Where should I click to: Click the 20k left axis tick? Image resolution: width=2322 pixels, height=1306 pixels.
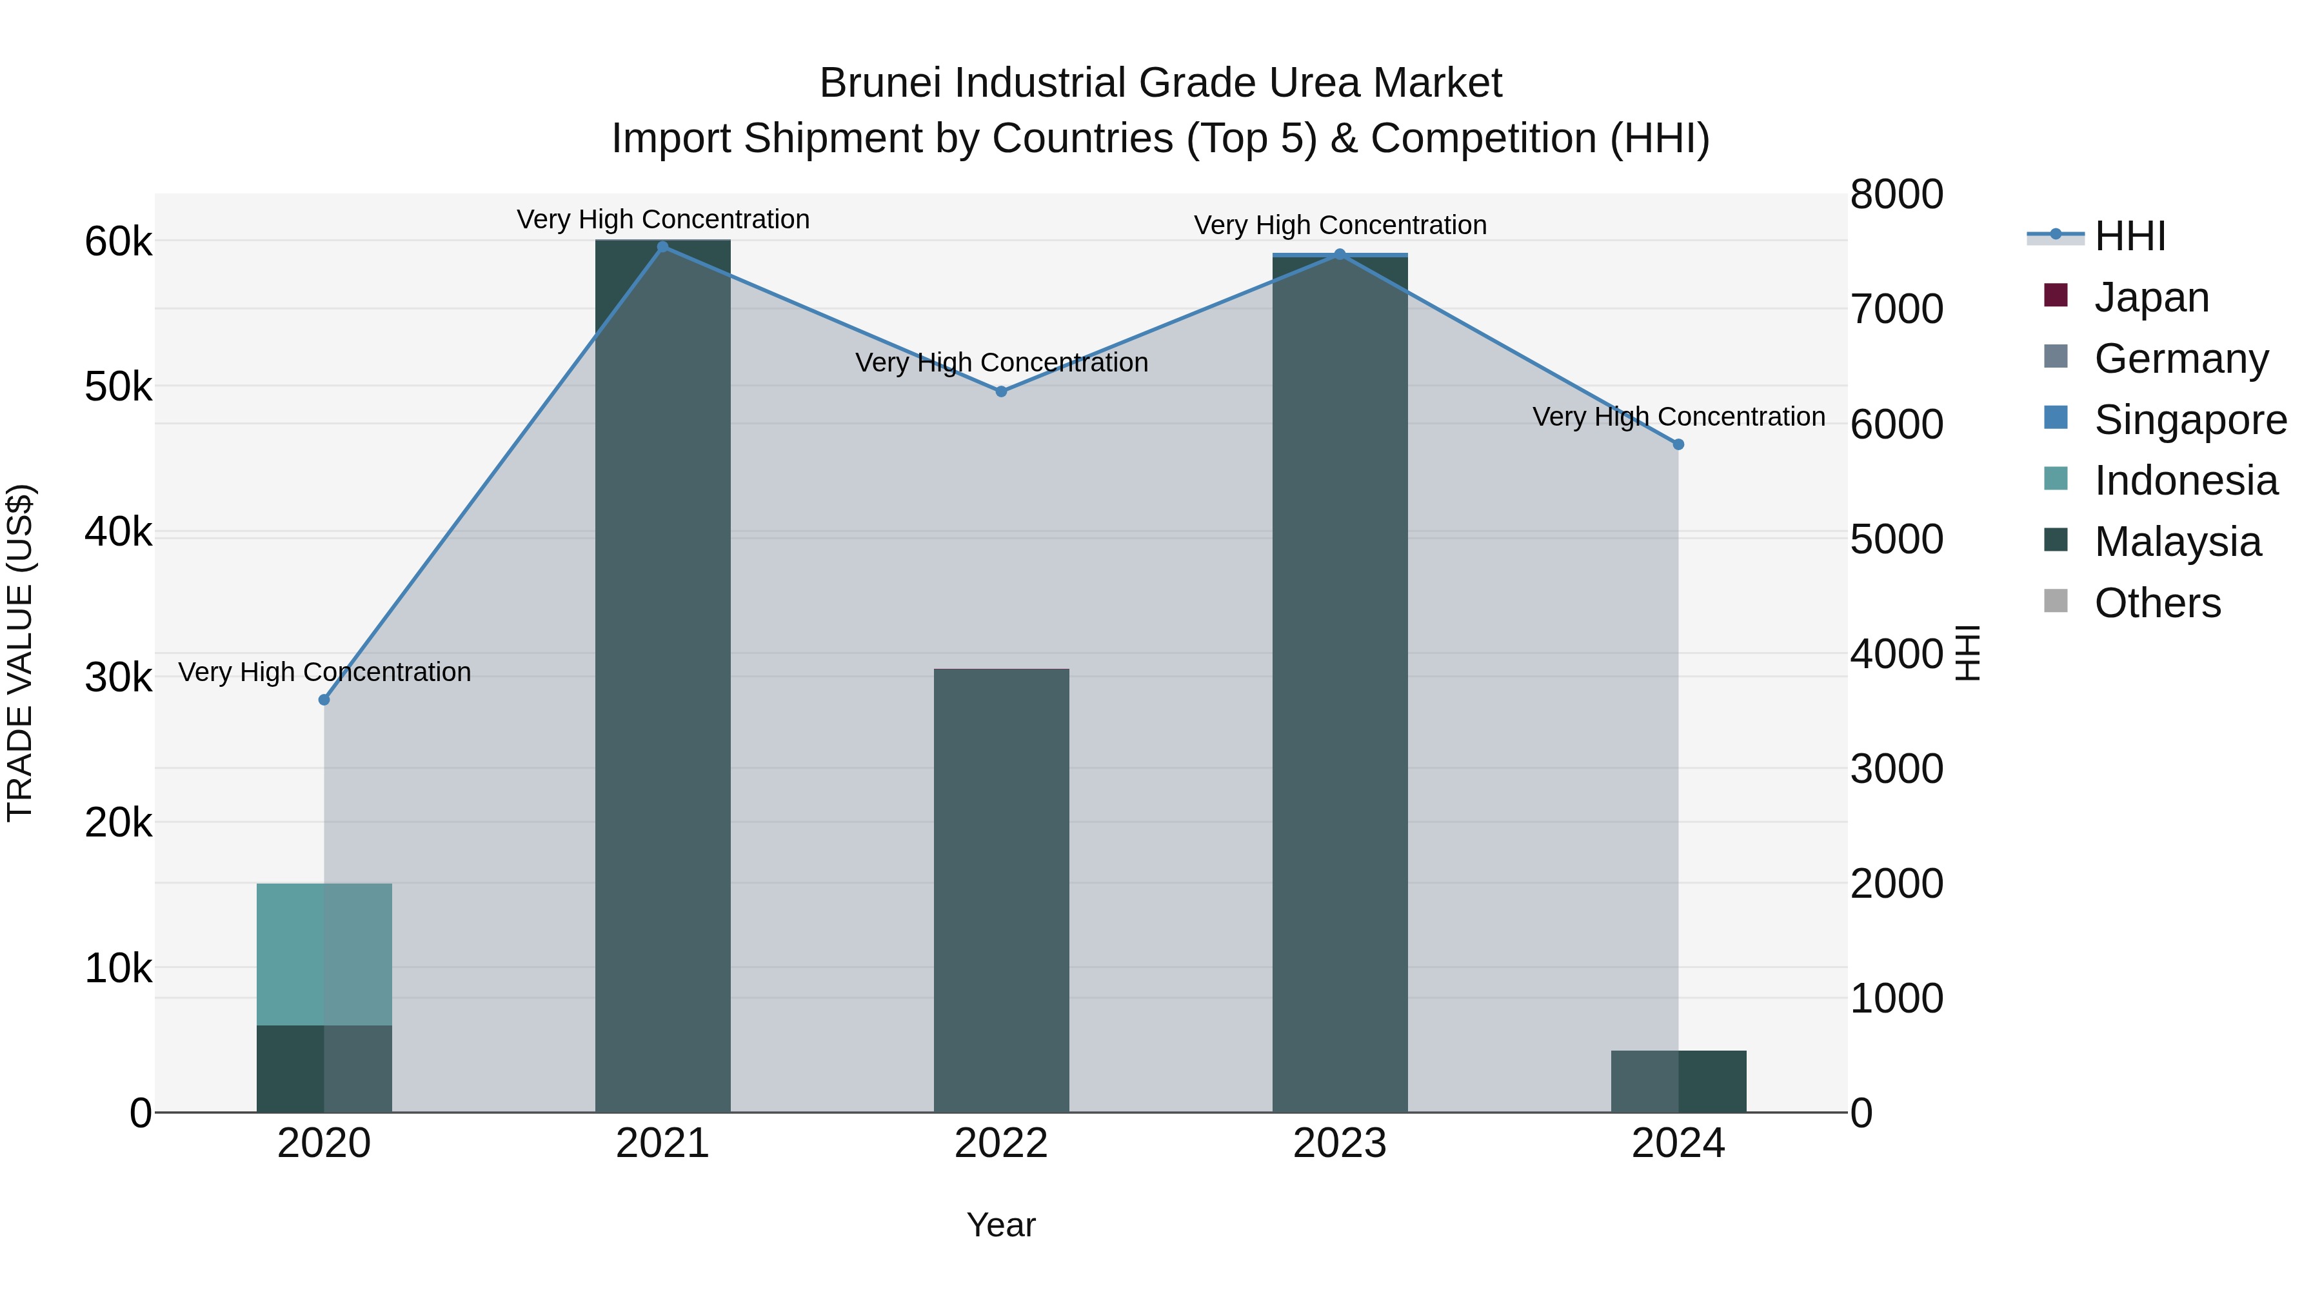point(118,823)
